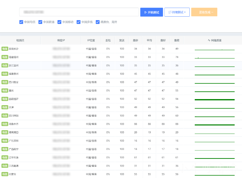This screenshot has height=178, width=242.
Task: Click the 电信 badge for 湖南长沙
Action: 5,49
